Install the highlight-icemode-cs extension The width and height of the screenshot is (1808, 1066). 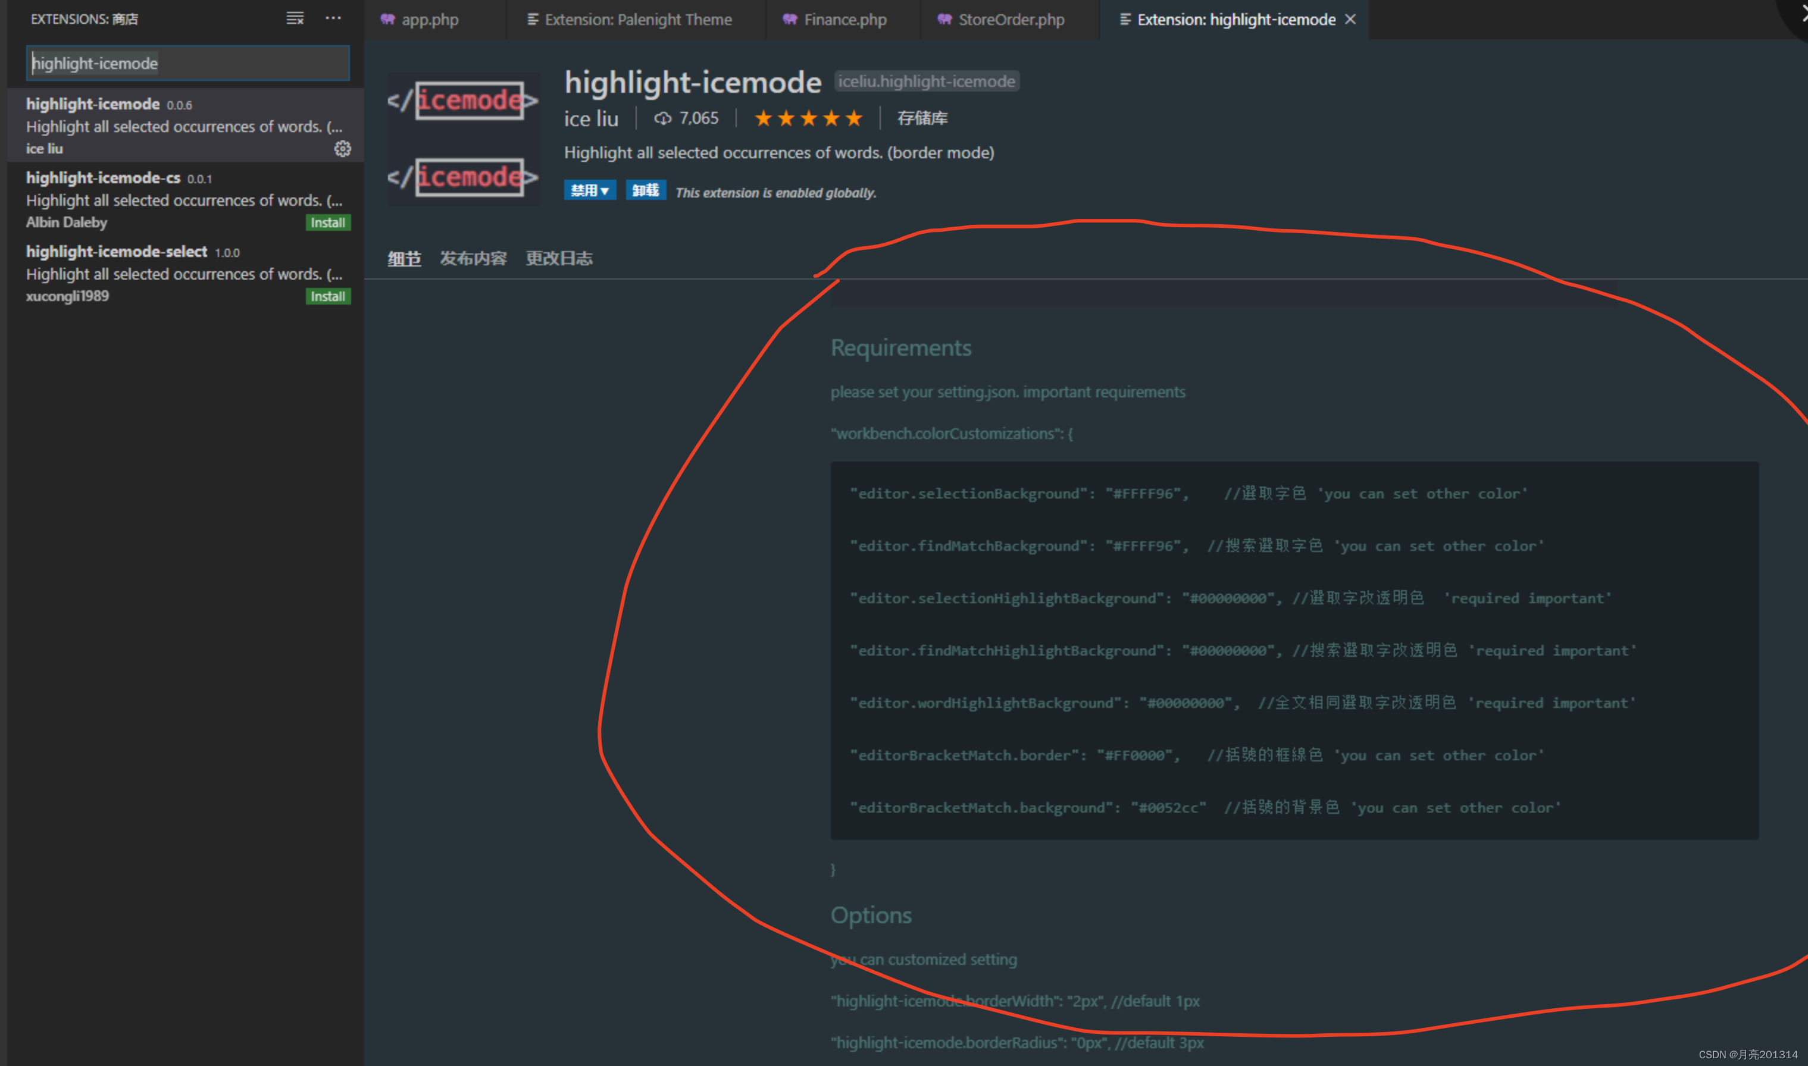(328, 222)
